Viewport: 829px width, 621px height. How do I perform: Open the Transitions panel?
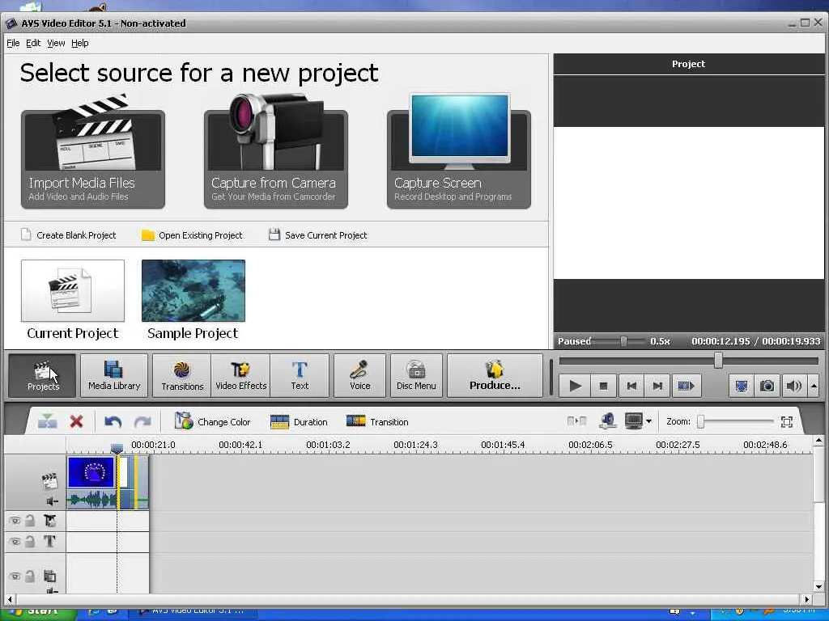(x=182, y=375)
